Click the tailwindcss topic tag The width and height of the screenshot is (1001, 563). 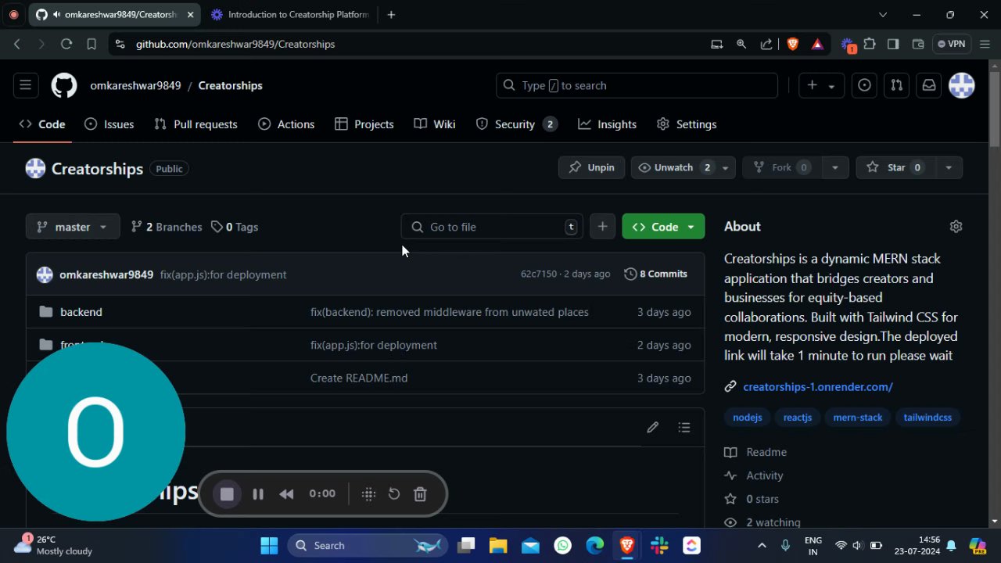927,418
